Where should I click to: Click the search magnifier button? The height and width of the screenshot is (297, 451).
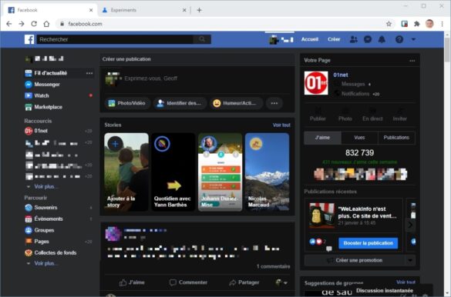tap(202, 39)
